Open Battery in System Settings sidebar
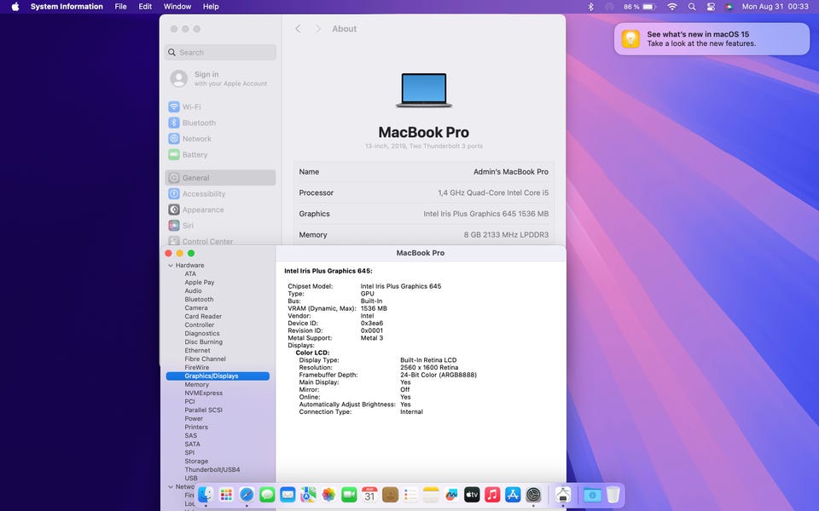Screen dimensions: 819x511 point(221,155)
